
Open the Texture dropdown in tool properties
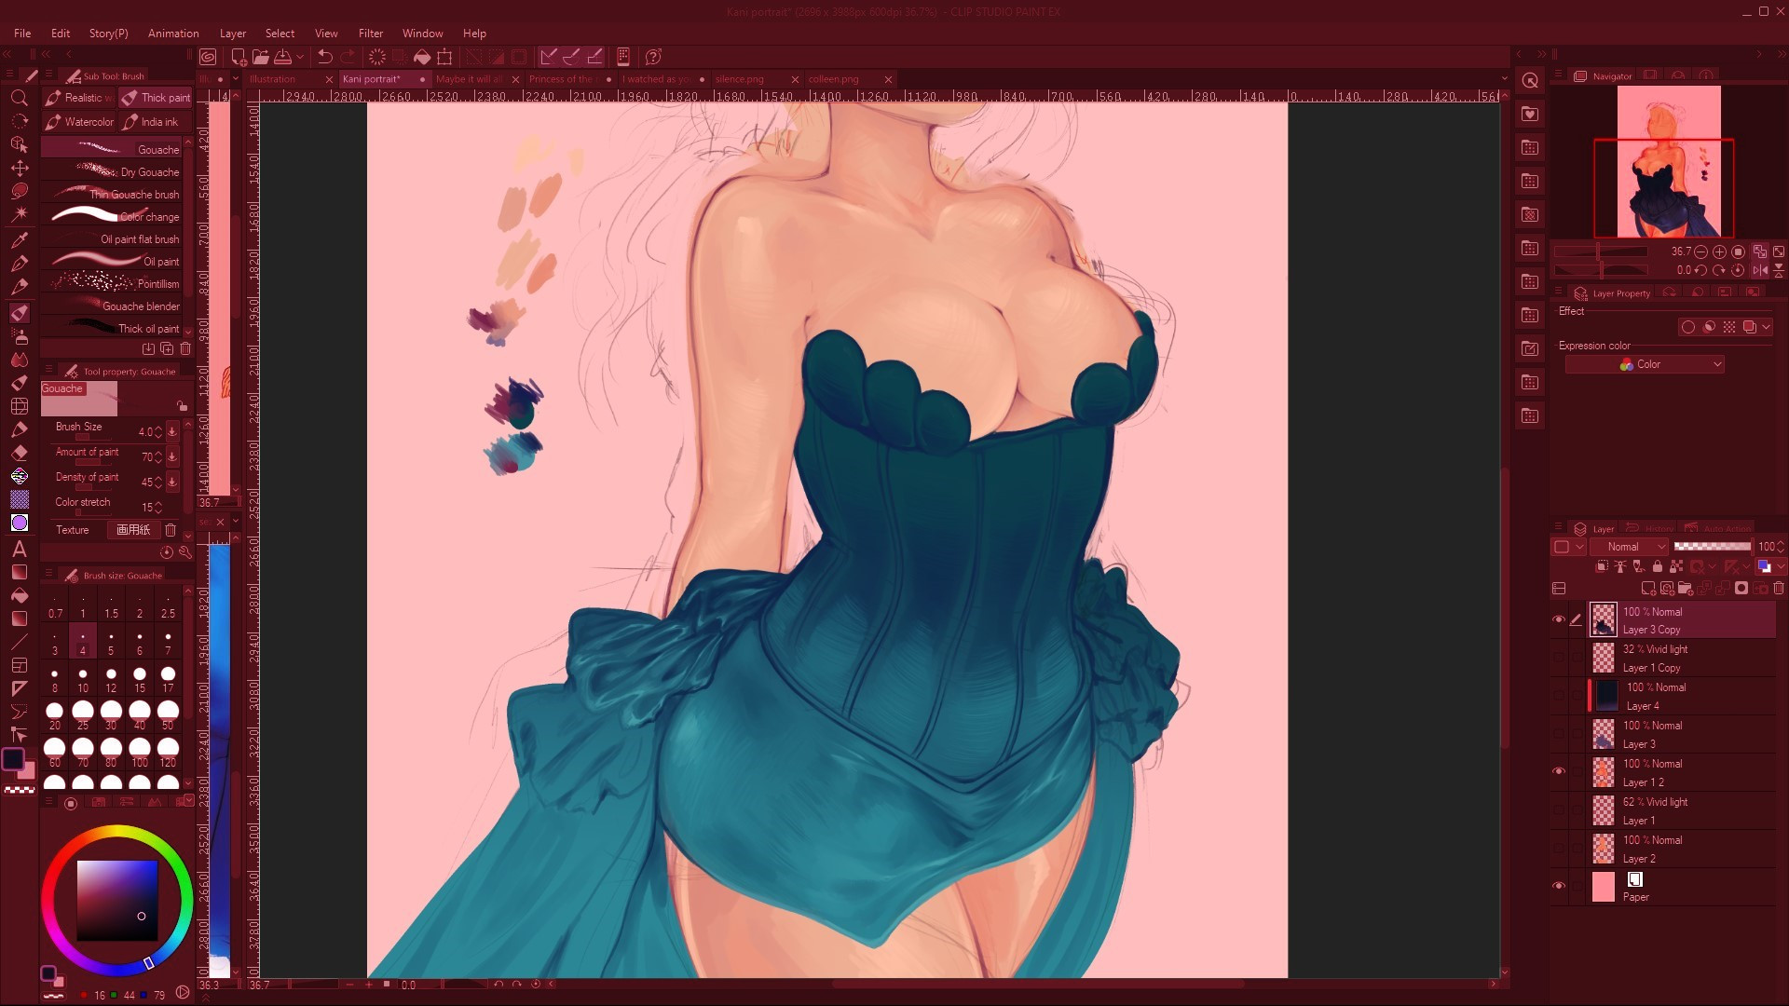tap(132, 530)
